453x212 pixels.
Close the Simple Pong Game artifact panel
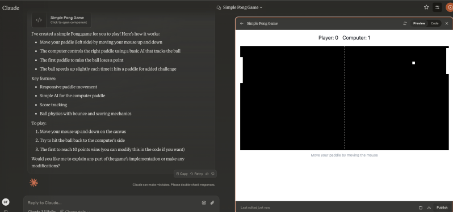(x=447, y=24)
